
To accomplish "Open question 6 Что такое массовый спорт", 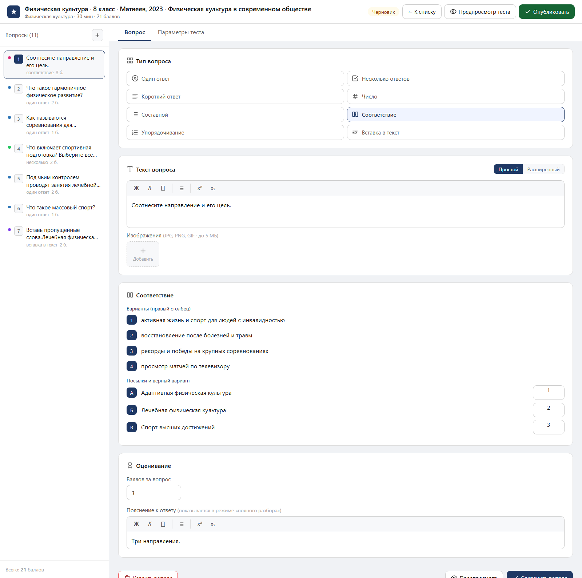I will coord(54,210).
